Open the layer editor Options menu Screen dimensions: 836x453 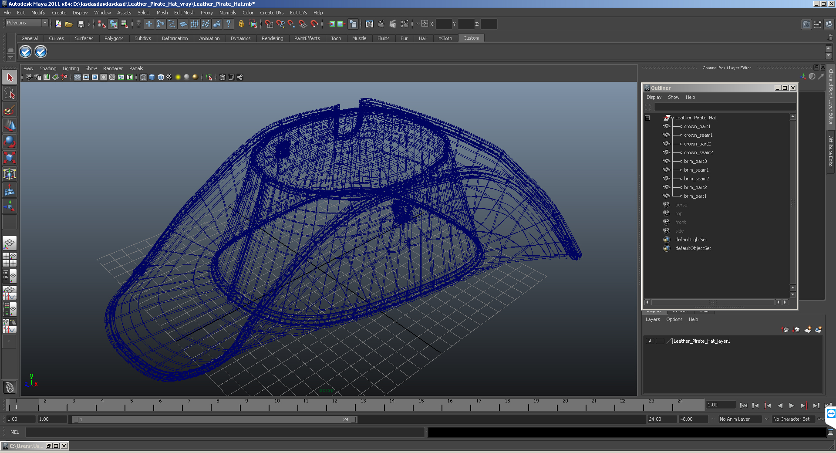click(674, 319)
